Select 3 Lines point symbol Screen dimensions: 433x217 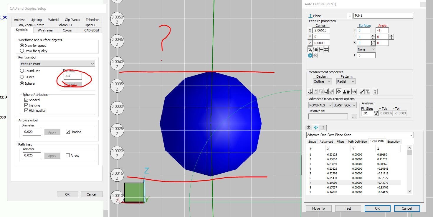pos(22,77)
